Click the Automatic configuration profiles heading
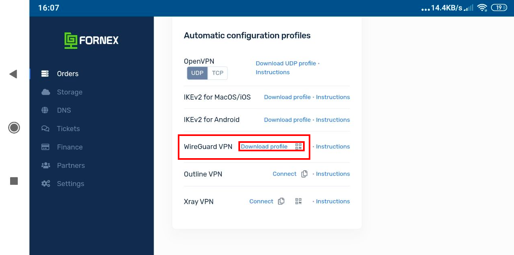This screenshot has height=255, width=514. 247,36
